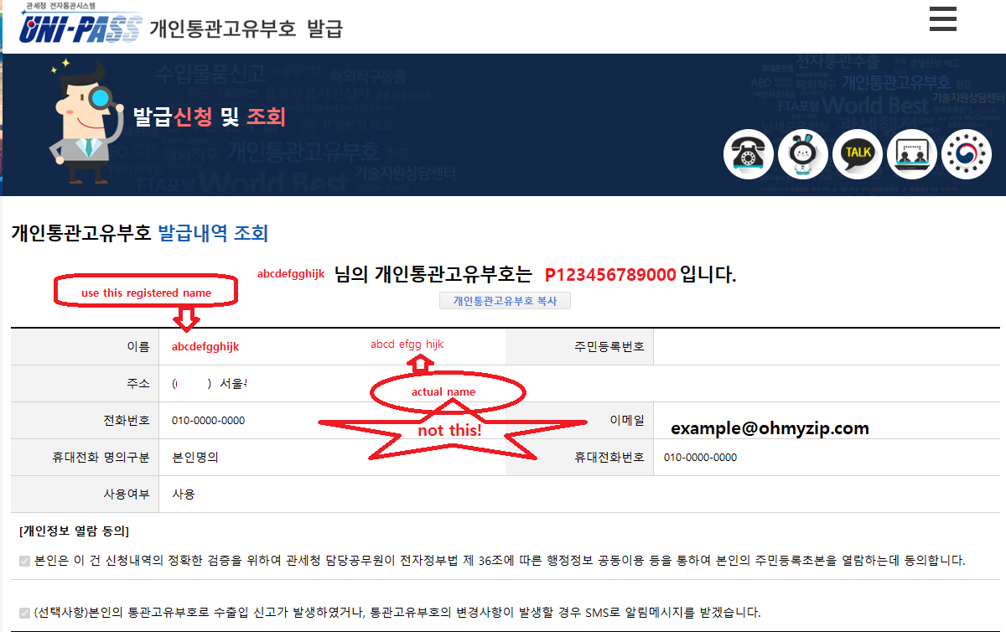Select the registered name in 이름 field

[205, 346]
